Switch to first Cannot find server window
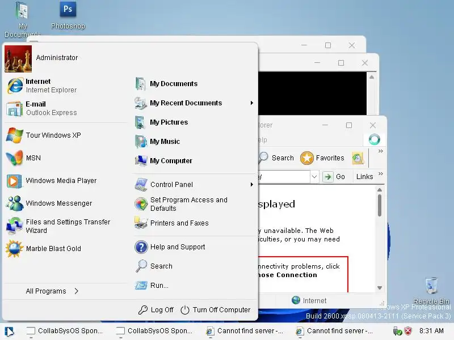This screenshot has width=454, height=340. click(244, 331)
